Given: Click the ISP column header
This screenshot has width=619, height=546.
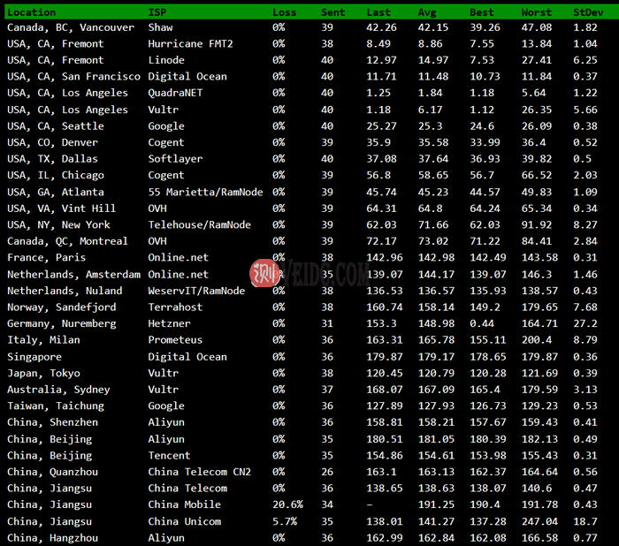Looking at the screenshot, I should [157, 12].
